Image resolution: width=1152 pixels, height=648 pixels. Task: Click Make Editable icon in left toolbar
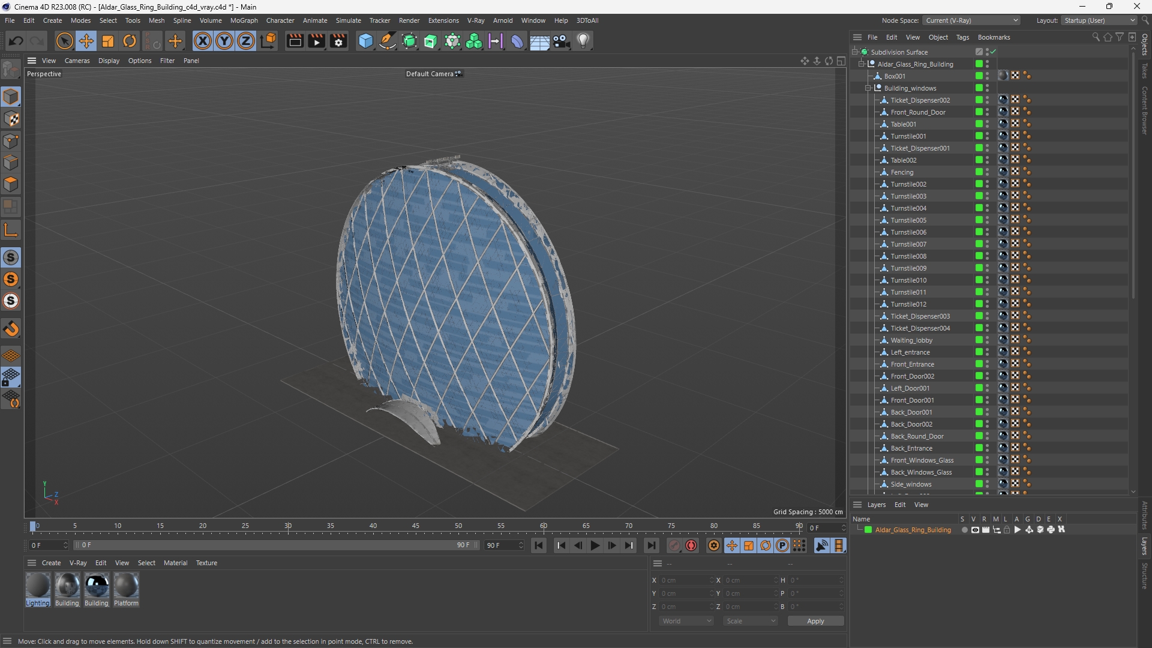coord(11,70)
